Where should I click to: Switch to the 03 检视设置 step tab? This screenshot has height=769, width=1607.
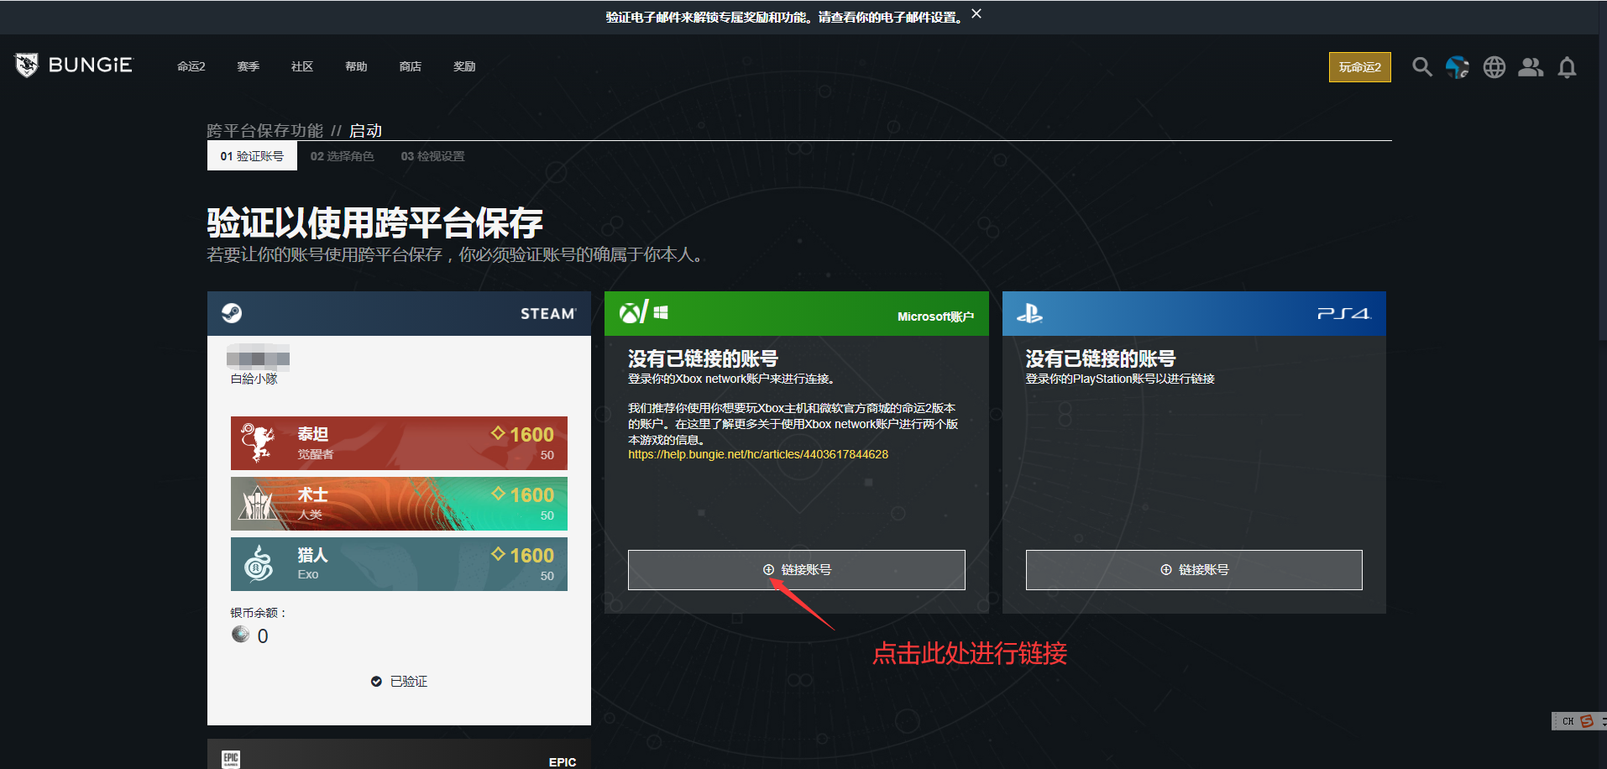[432, 156]
